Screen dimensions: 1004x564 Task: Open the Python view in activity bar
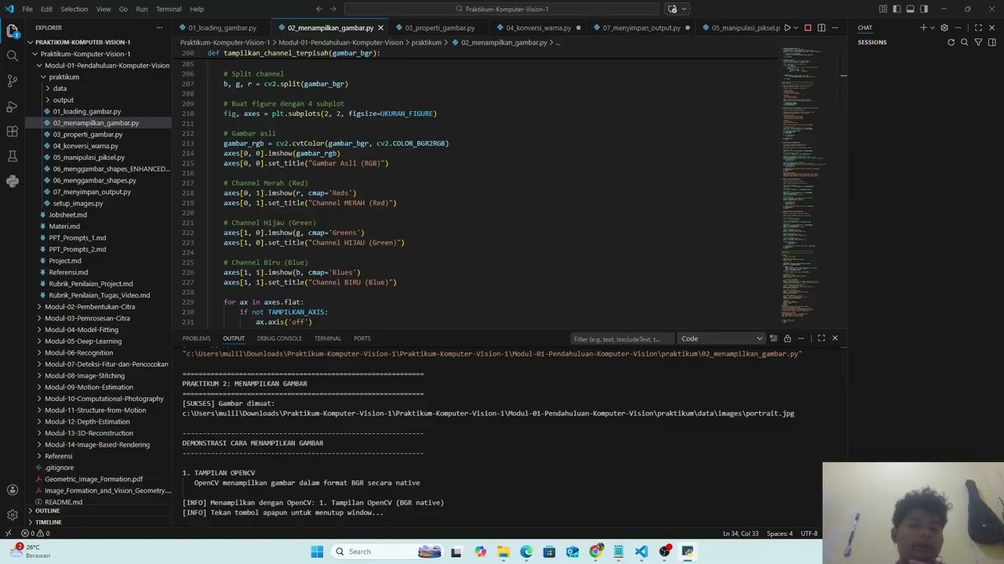[x=12, y=181]
